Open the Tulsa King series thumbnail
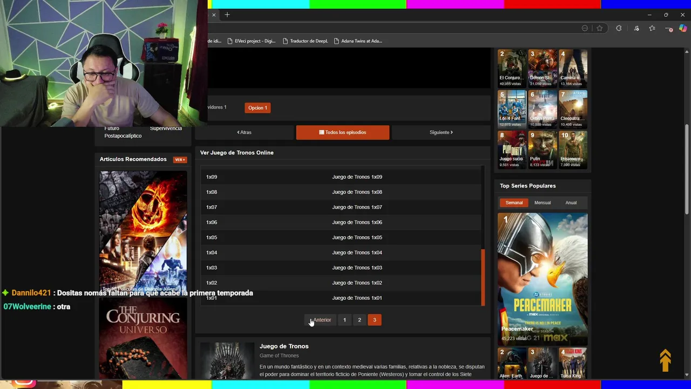Image resolution: width=691 pixels, height=389 pixels. pyautogui.click(x=573, y=364)
